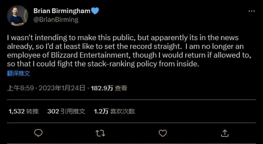Click the 翻译推文 translate link

pos(18,74)
